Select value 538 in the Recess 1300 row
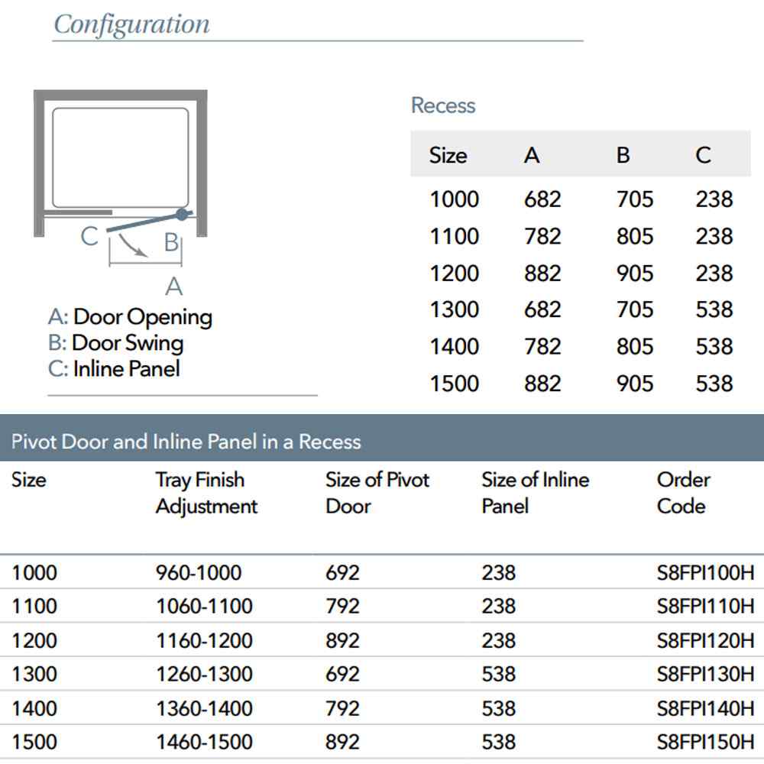 point(714,310)
